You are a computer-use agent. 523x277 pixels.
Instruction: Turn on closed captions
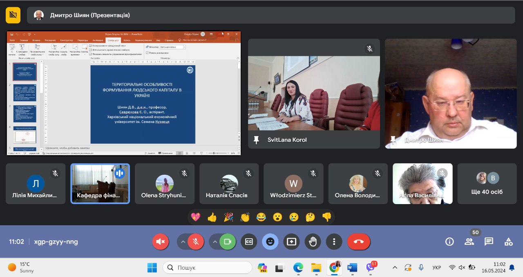click(249, 242)
